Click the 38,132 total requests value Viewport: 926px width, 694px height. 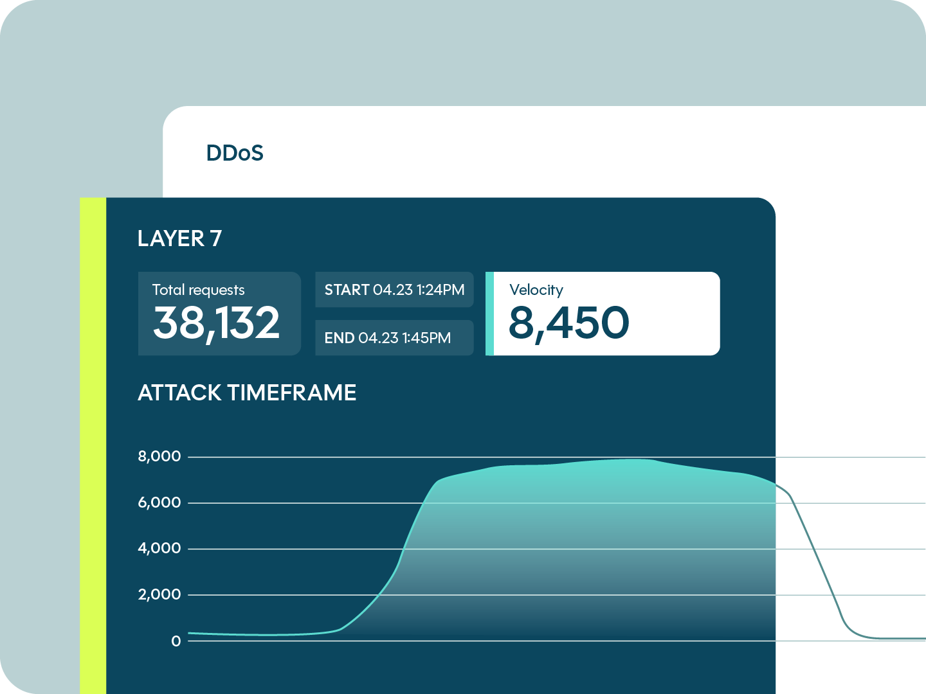tap(217, 323)
